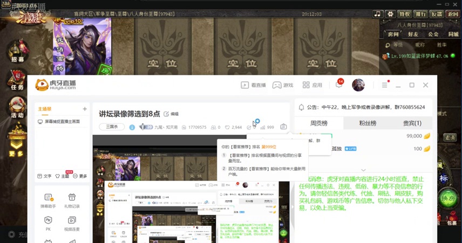The height and width of the screenshot is (243, 462).
Task: Select the 屏幕捕捉直播主画面 source item
Action: (x=62, y=122)
